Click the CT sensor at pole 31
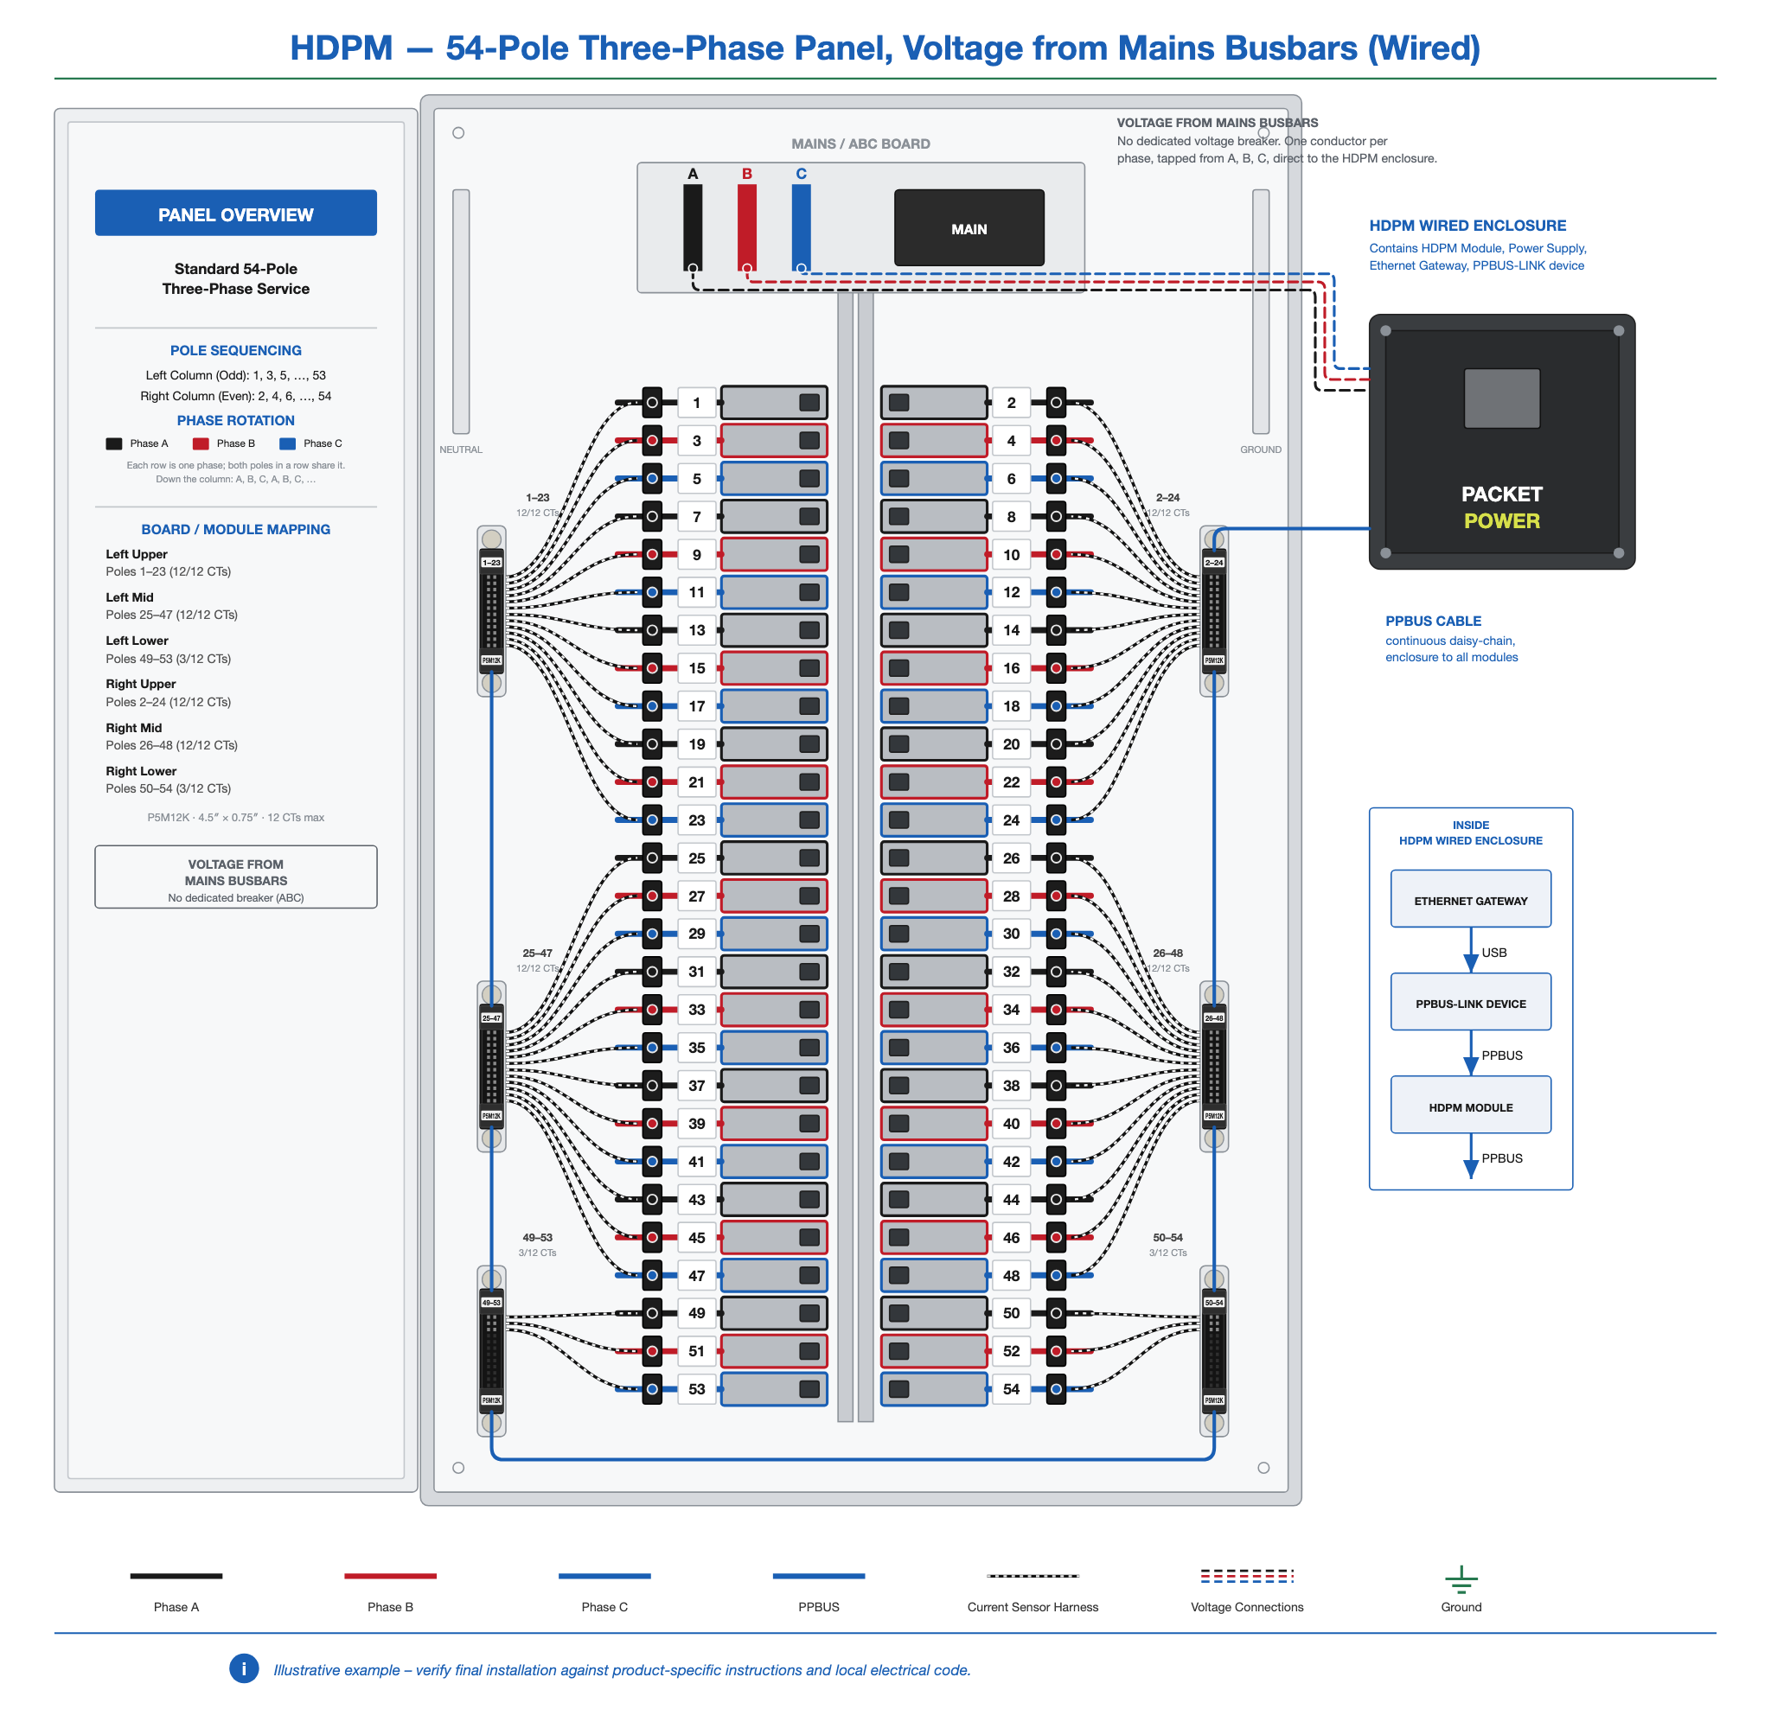 pos(651,972)
